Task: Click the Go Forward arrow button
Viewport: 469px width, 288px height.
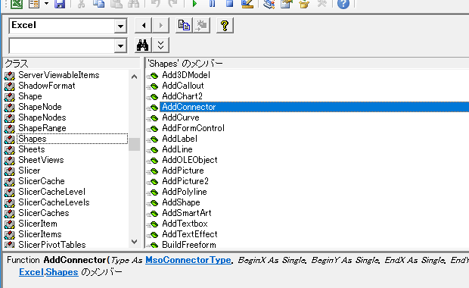Action: (x=160, y=26)
